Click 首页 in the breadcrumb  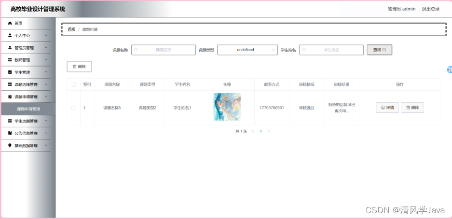pyautogui.click(x=72, y=29)
